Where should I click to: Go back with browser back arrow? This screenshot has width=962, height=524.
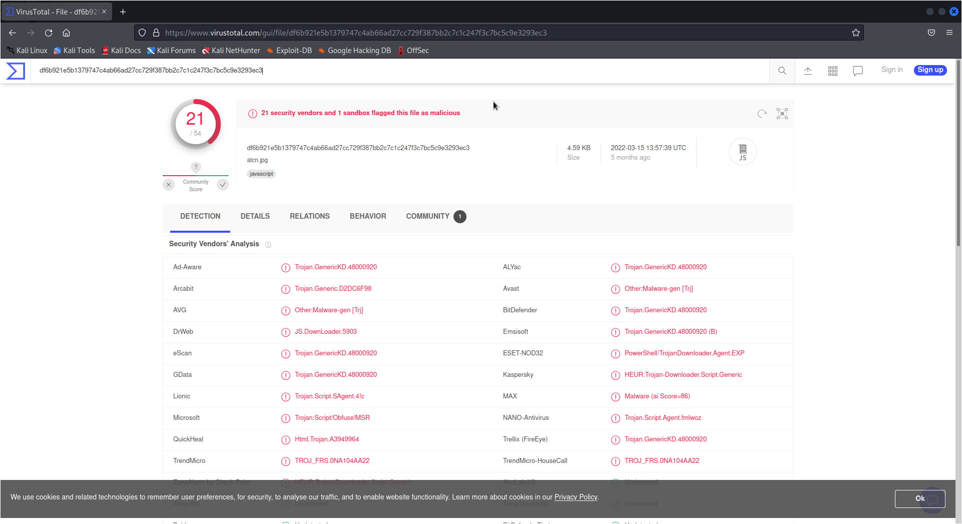click(x=13, y=33)
